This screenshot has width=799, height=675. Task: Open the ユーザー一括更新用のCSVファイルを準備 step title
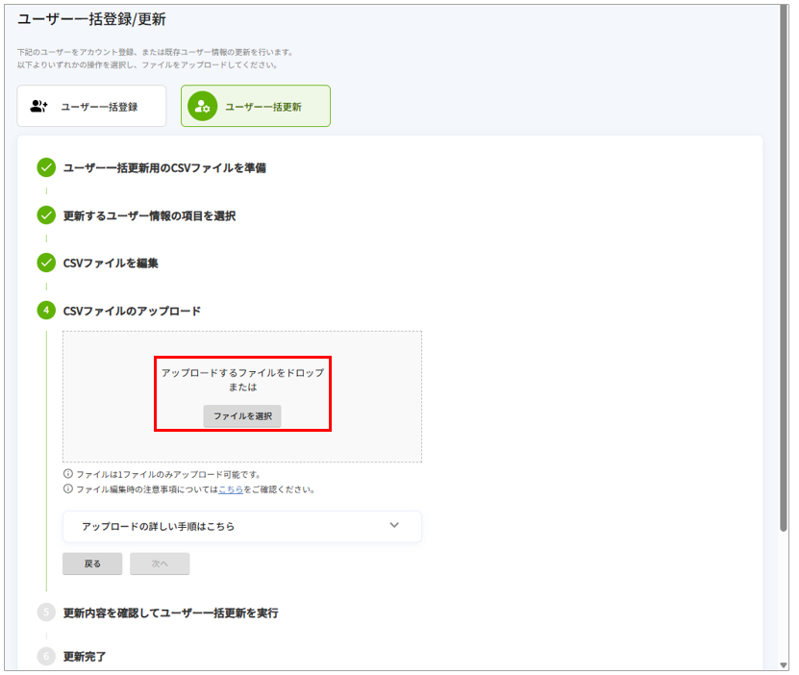pos(164,167)
